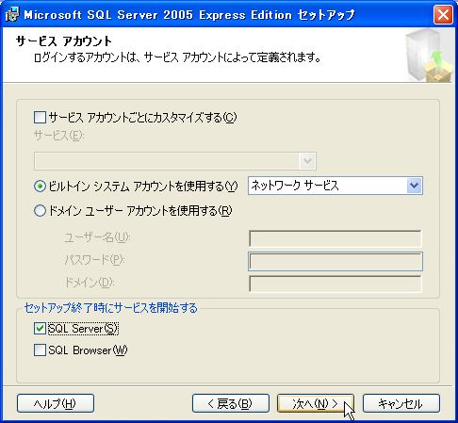Viewport: 458px width, 423px height.
Task: Close the SQL Server setup window
Action: 443,14
